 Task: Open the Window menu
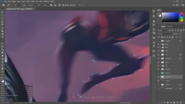[x=46, y=1]
